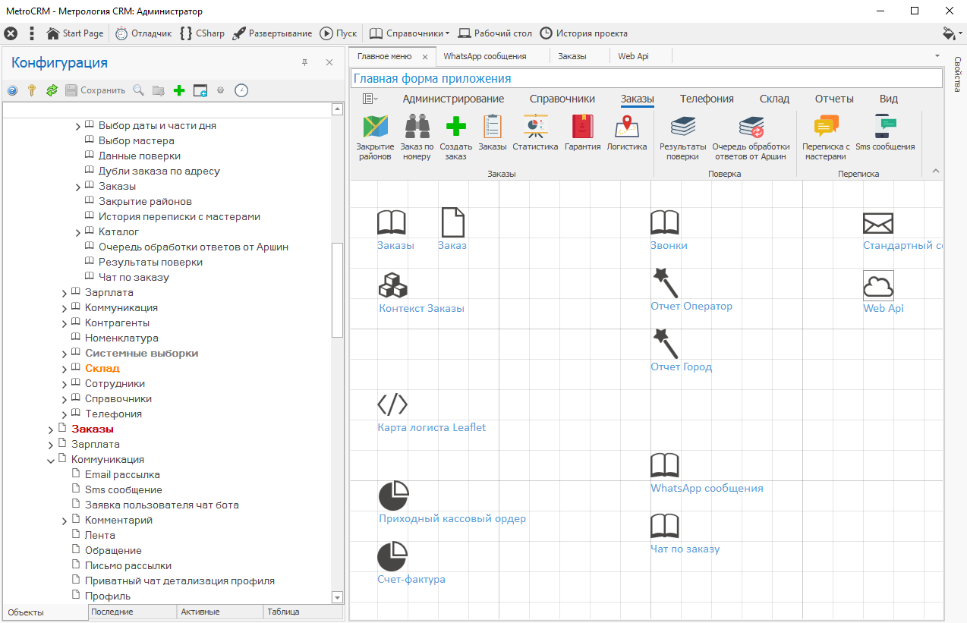
Task: Launch the Отладчик debugger tool
Action: point(143,33)
